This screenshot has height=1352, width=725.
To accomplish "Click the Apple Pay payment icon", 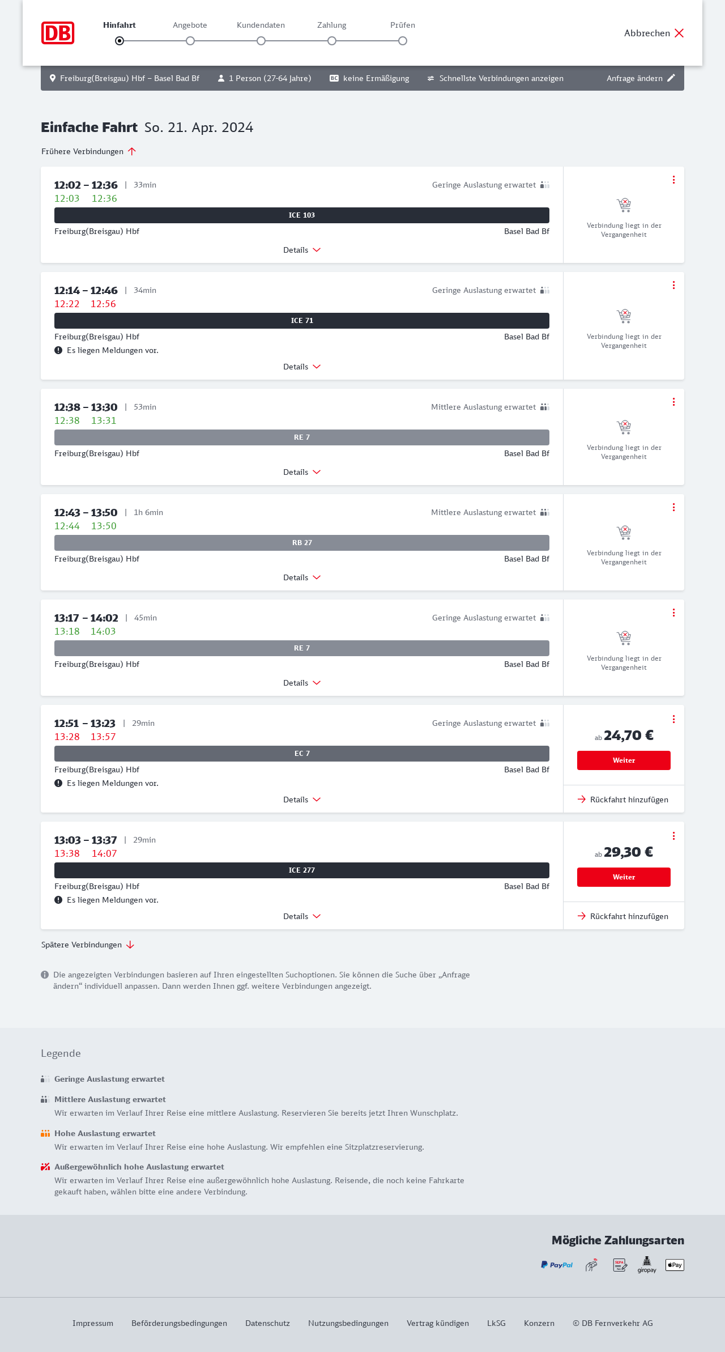I will pos(675,1265).
